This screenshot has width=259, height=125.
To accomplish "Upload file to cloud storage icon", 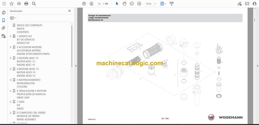I will pos(19,4).
